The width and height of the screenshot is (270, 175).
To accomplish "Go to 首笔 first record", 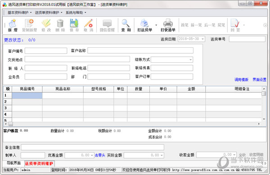I will tap(184, 25).
